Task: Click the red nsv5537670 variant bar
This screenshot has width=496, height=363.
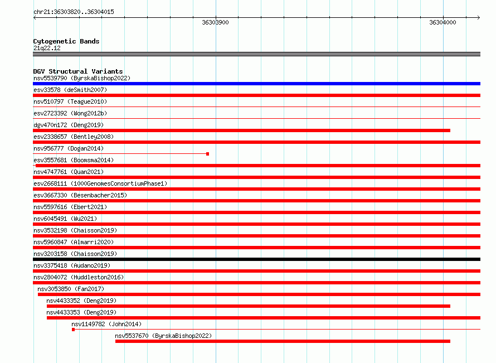Action: click(x=283, y=341)
